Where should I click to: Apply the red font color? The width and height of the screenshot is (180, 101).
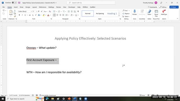point(48,15)
